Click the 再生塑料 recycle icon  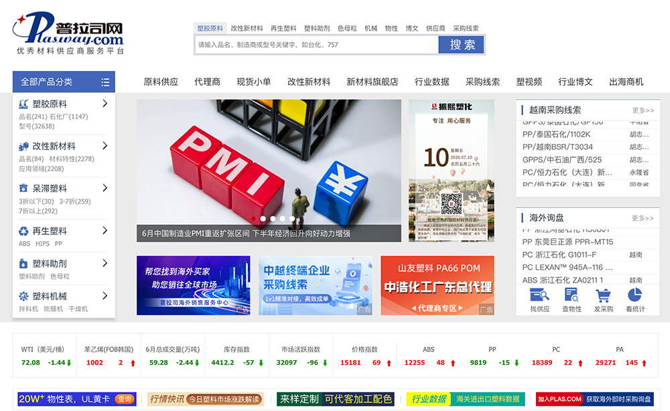click(x=23, y=231)
